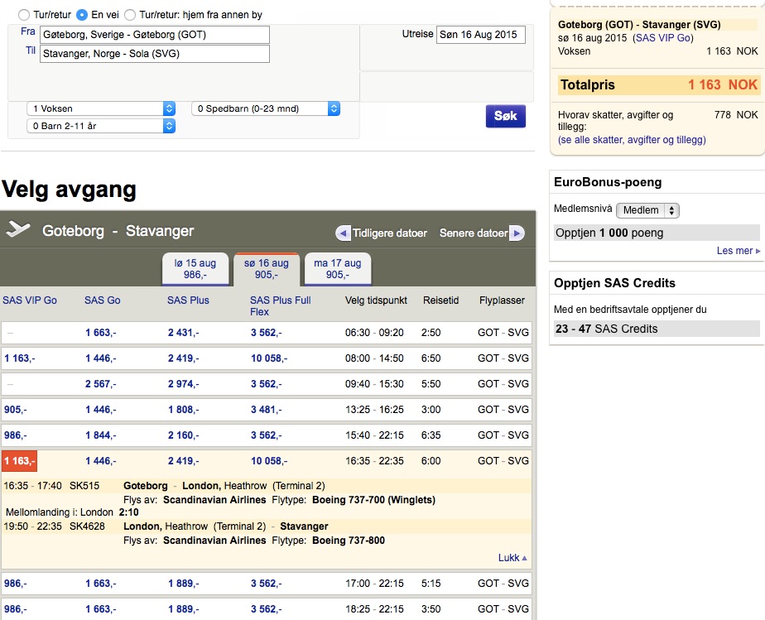
Task: Open se alle skatter, avgifter og tillegg
Action: [x=632, y=140]
